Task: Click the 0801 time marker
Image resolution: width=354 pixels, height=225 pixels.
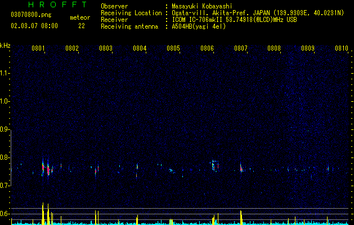Action: pos(38,48)
